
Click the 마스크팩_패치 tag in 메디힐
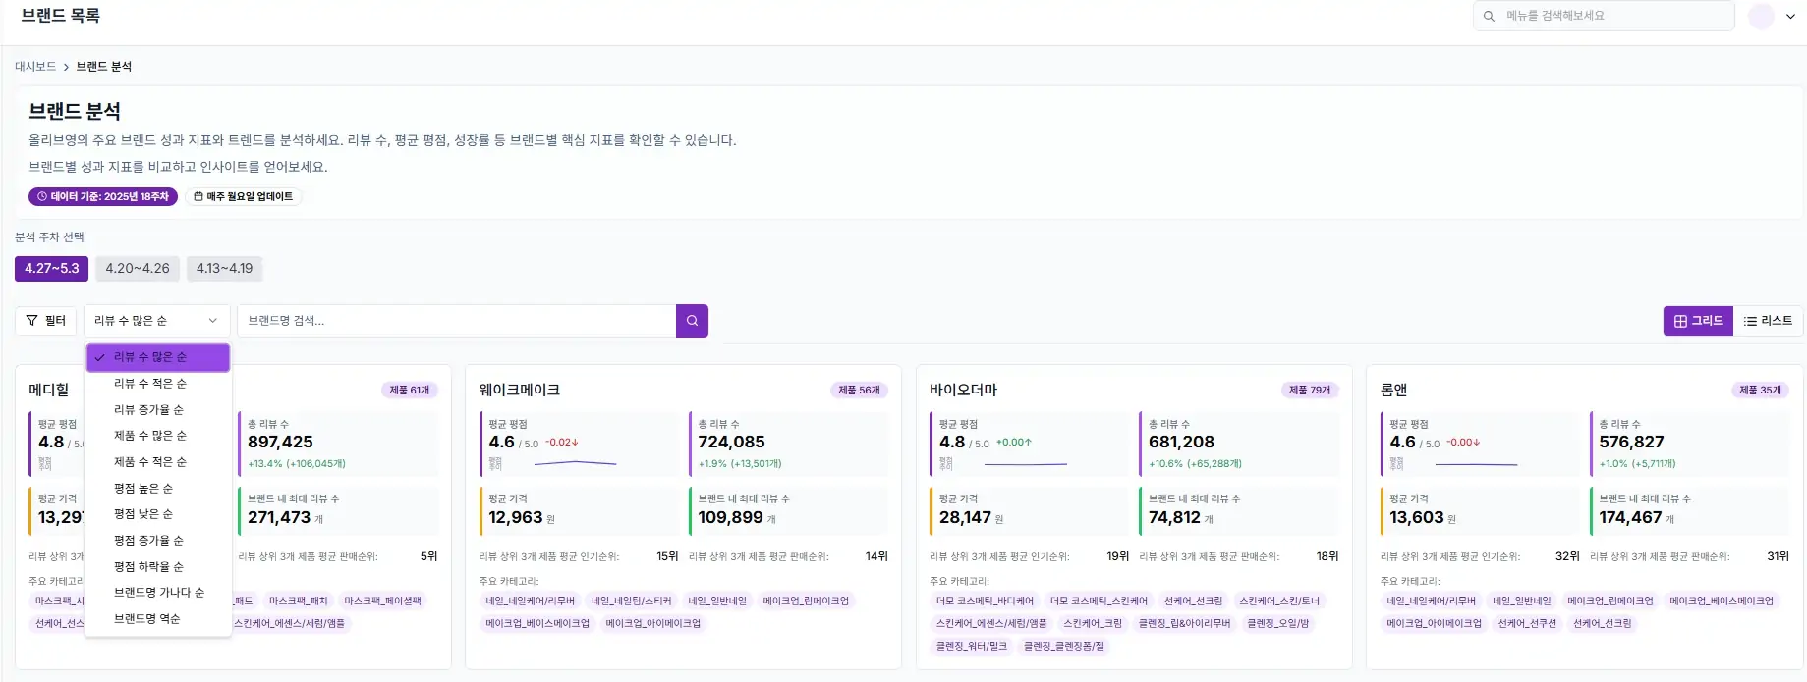[x=299, y=601]
